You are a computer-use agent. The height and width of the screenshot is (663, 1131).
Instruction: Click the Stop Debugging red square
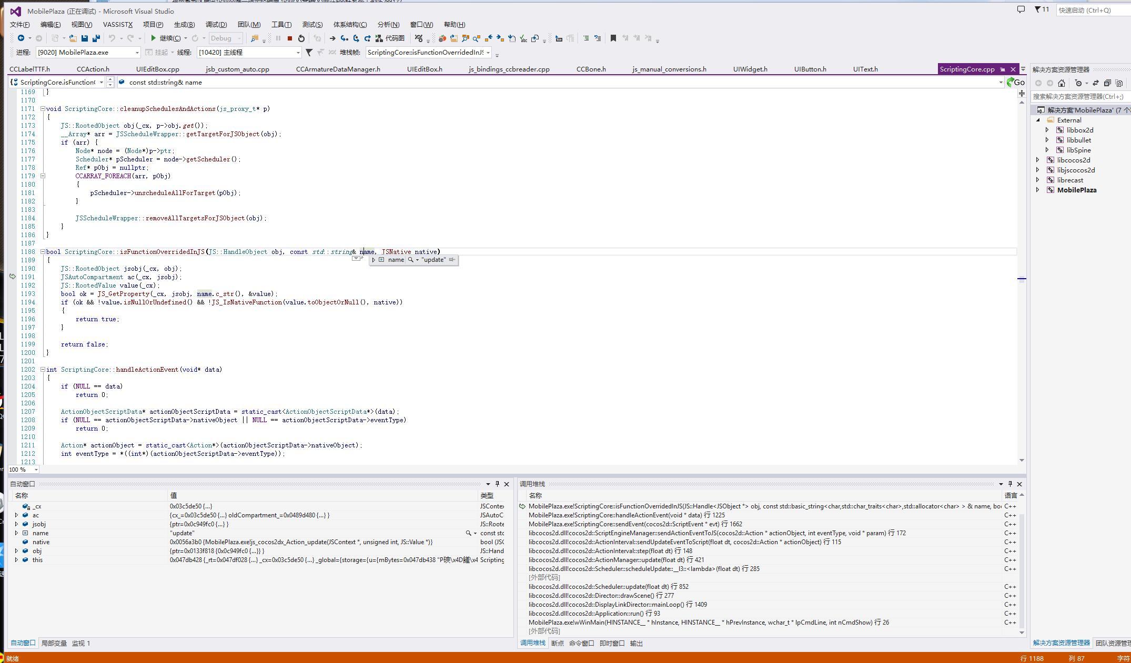(x=289, y=38)
